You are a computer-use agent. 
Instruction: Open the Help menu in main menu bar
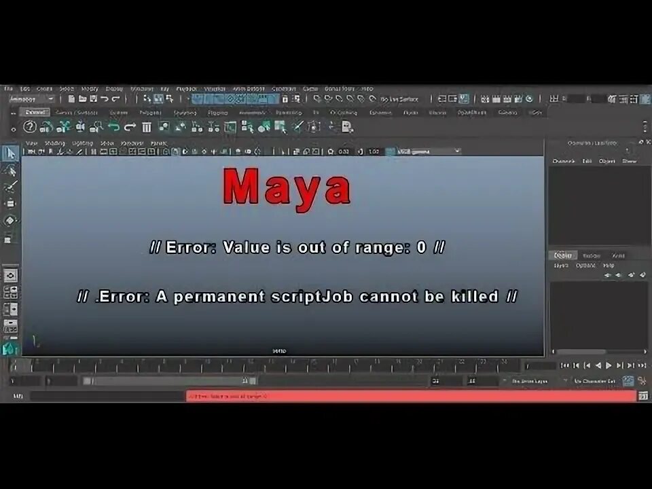coord(367,88)
